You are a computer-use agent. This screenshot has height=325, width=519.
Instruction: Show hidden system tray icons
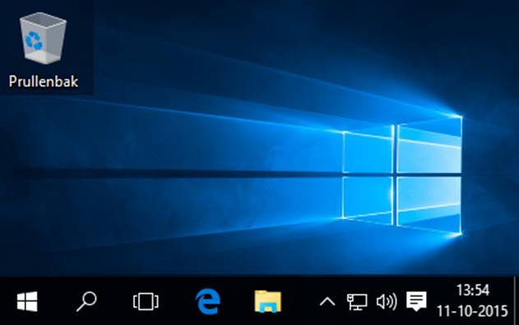[x=327, y=302]
